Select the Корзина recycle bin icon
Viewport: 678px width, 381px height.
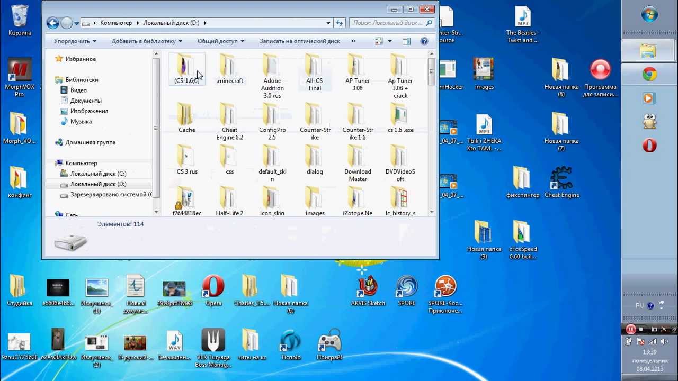20,21
